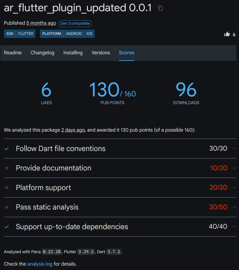The height and width of the screenshot is (270, 239).
Task: Click the 6 LIKES score counter
Action: click(x=46, y=93)
